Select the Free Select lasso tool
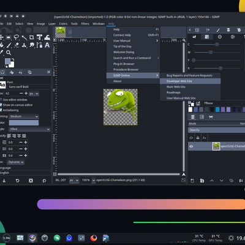Viewport: 245px width, 245px height. coord(17,37)
